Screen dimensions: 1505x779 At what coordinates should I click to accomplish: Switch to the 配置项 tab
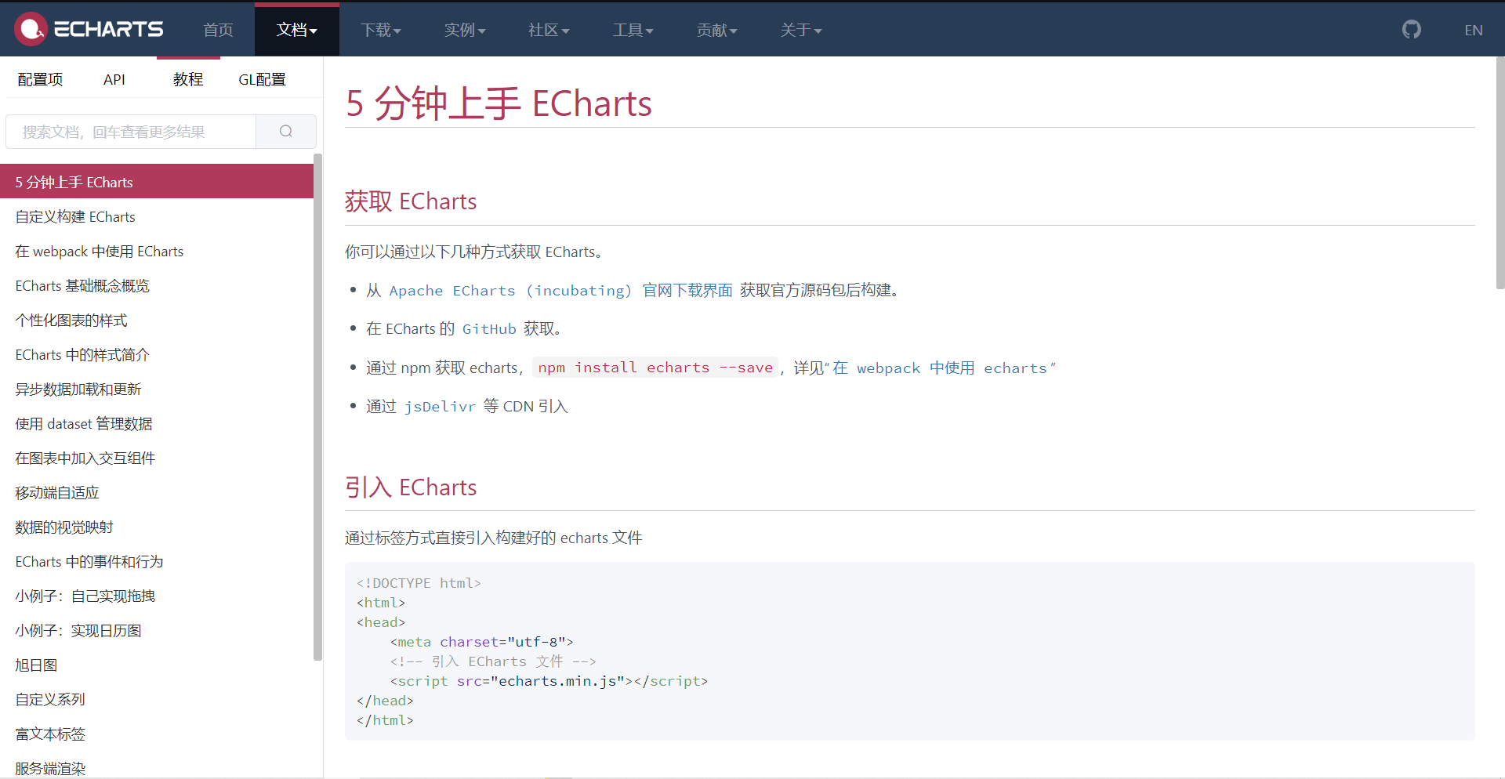[40, 79]
